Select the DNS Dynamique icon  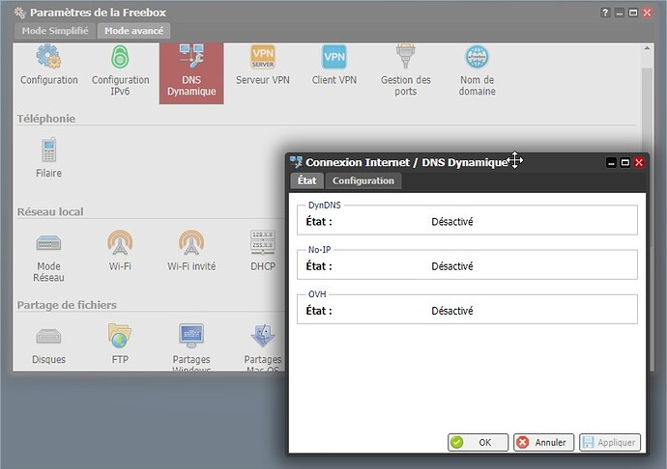[191, 57]
